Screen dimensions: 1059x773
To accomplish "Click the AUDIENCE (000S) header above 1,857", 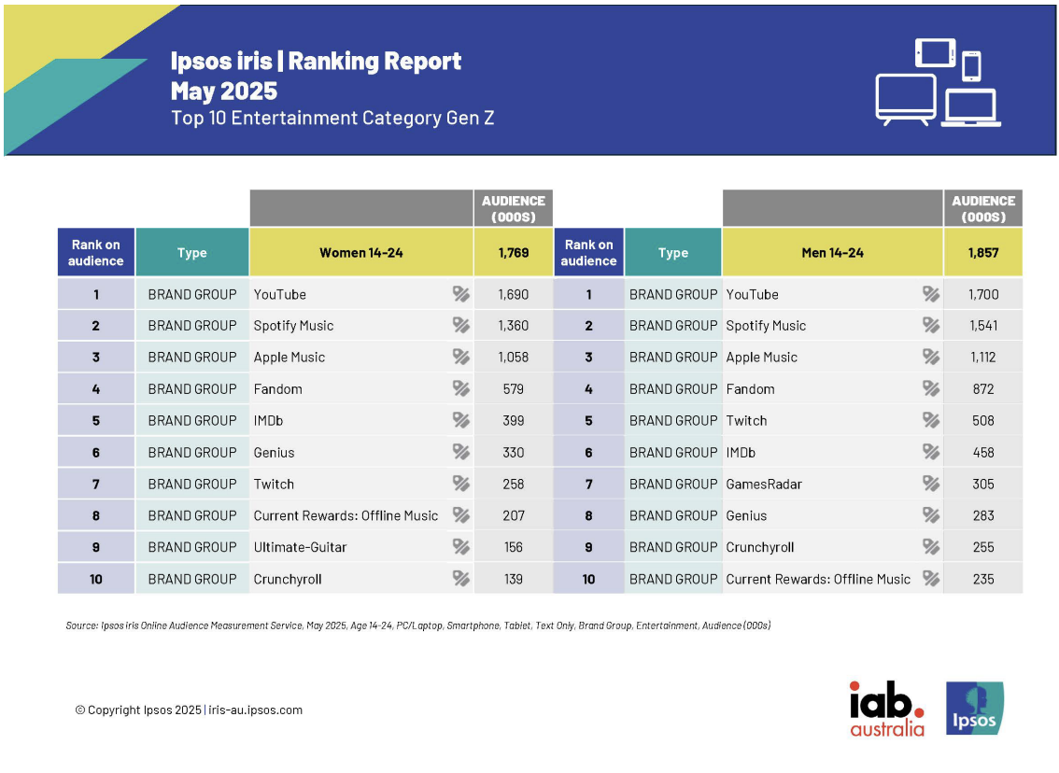I will pos(983,208).
